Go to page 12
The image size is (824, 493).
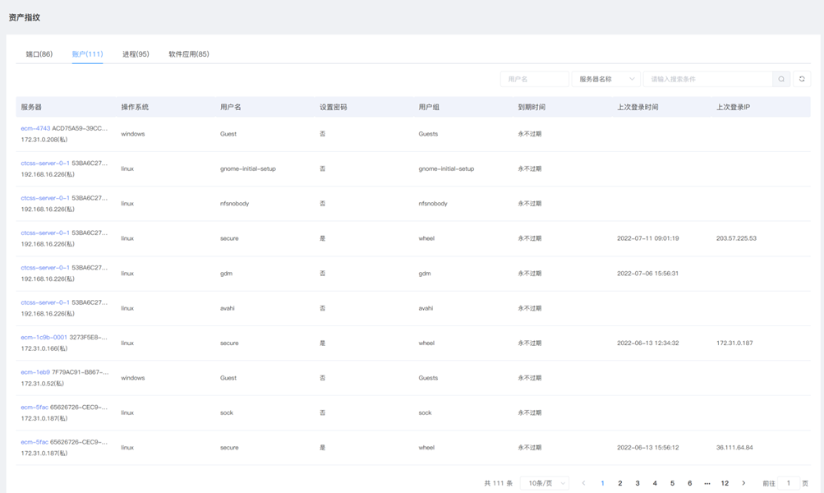point(725,483)
